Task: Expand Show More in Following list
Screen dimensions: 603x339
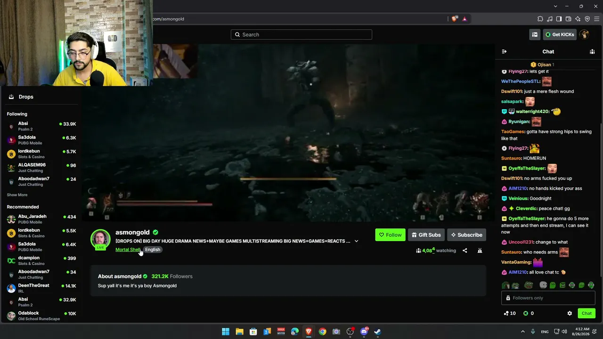Action: click(17, 195)
